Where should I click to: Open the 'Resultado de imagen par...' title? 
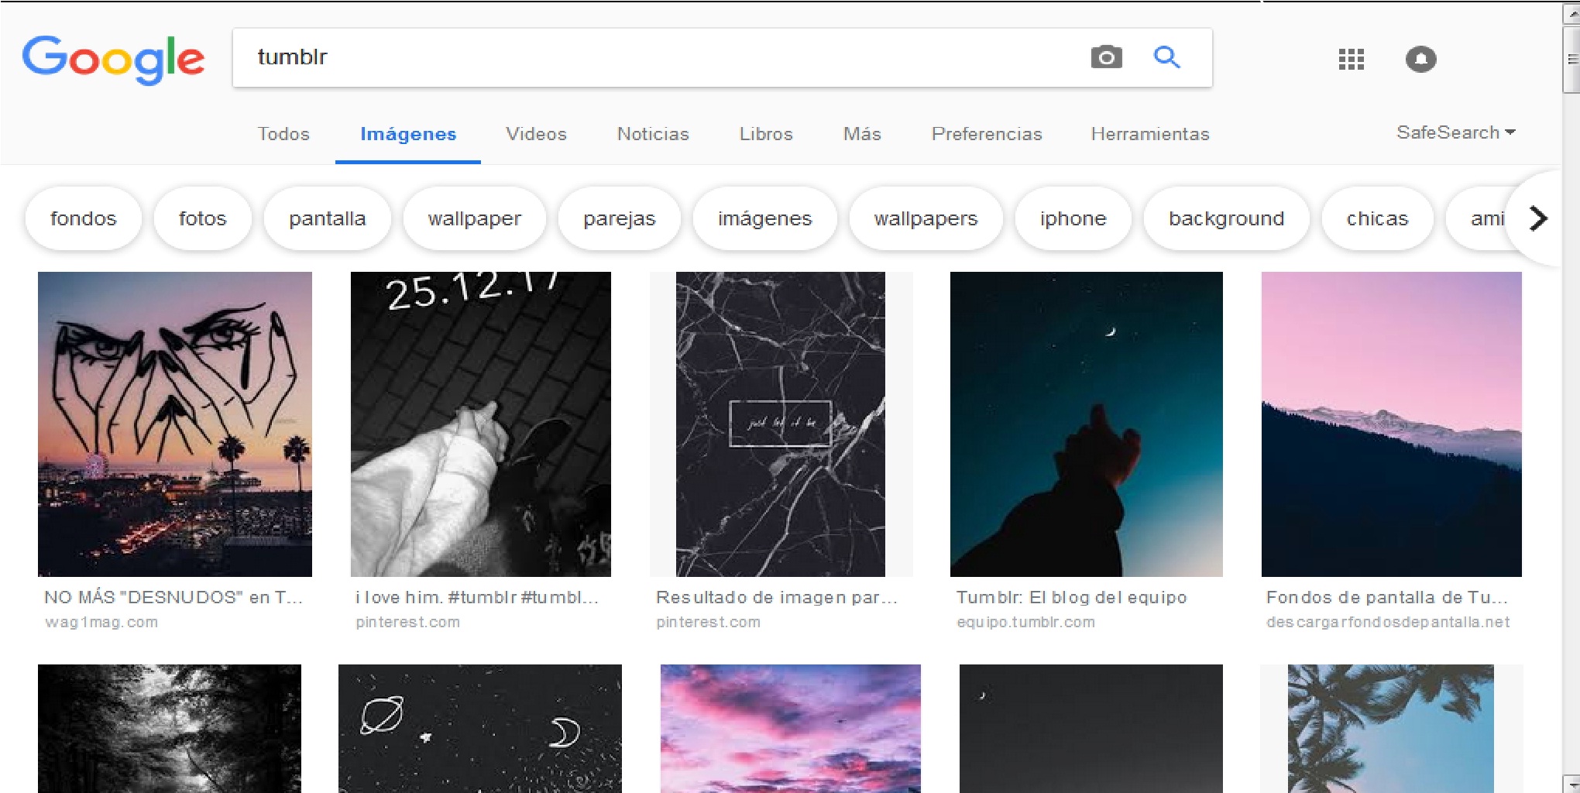pyautogui.click(x=777, y=597)
